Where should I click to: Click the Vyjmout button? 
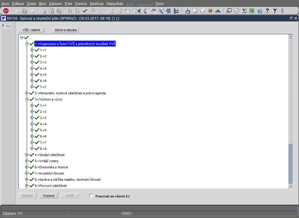point(49,196)
